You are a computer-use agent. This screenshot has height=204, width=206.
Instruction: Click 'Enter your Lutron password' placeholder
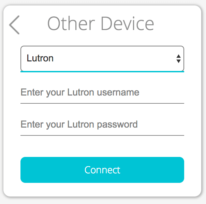[79, 124]
